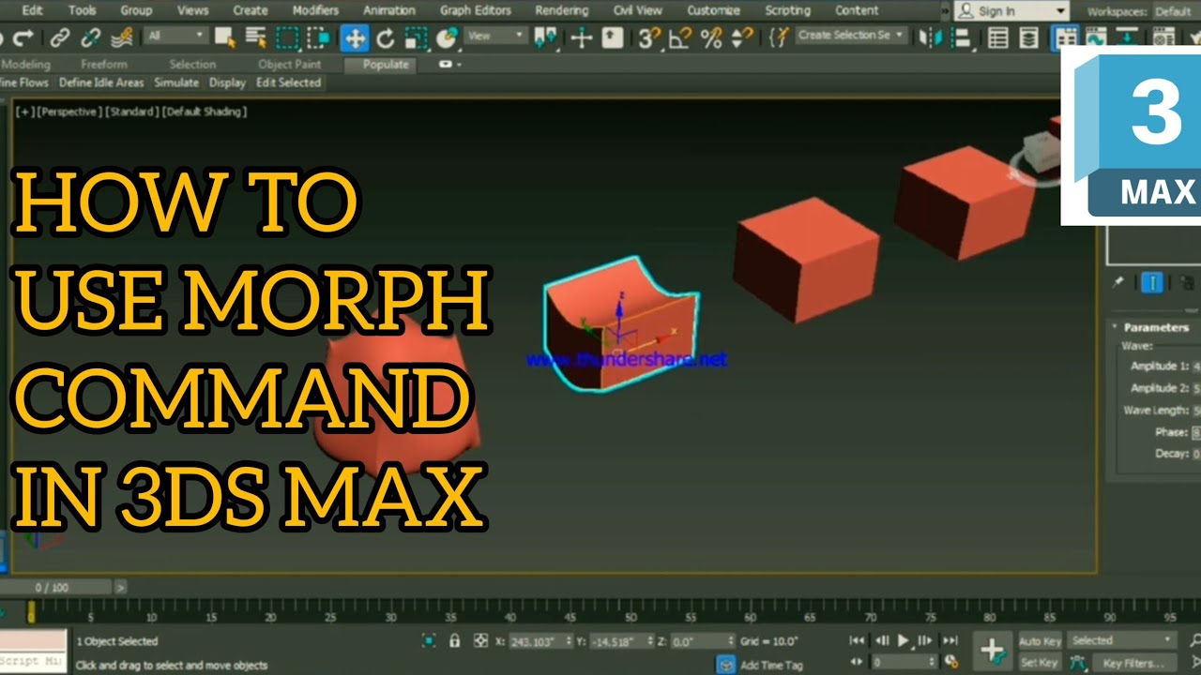Open the ribbon options dropdown beside Populate
The width and height of the screenshot is (1201, 675).
[451, 64]
